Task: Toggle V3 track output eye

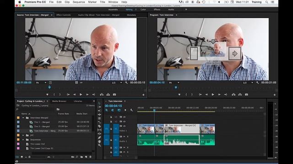Action: (x=124, y=117)
